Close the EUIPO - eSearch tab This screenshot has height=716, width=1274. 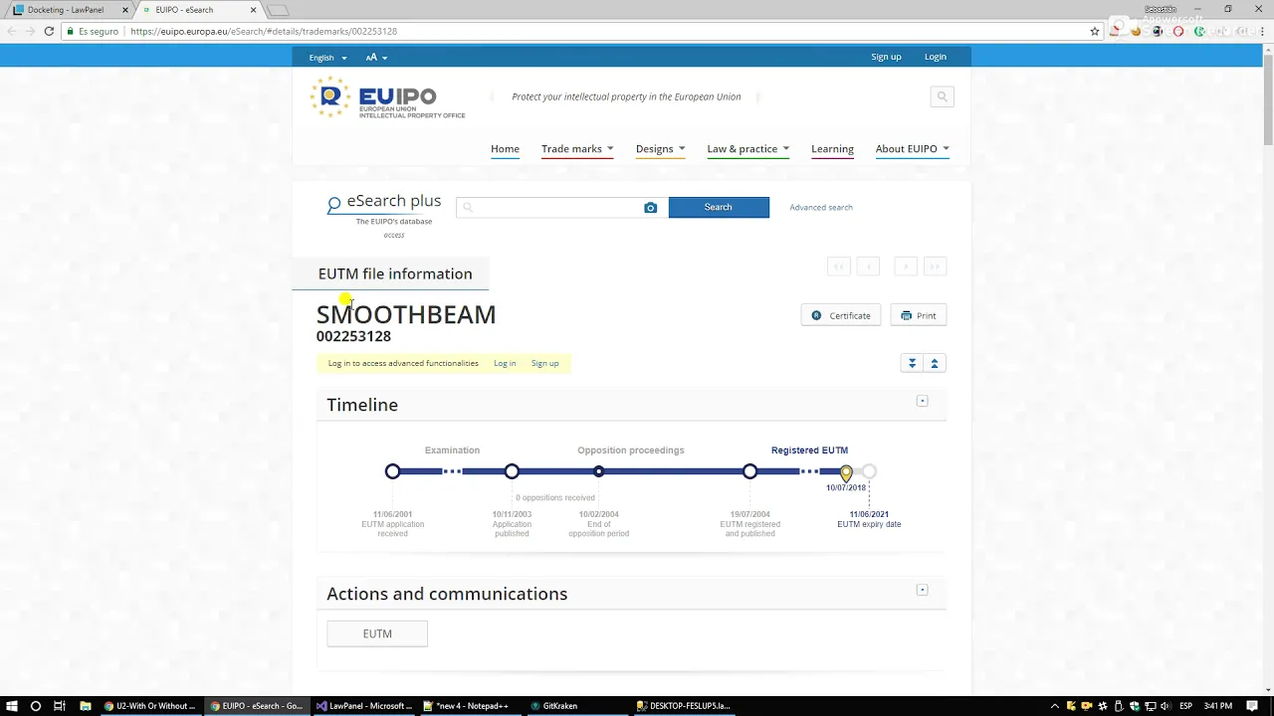[x=253, y=10]
